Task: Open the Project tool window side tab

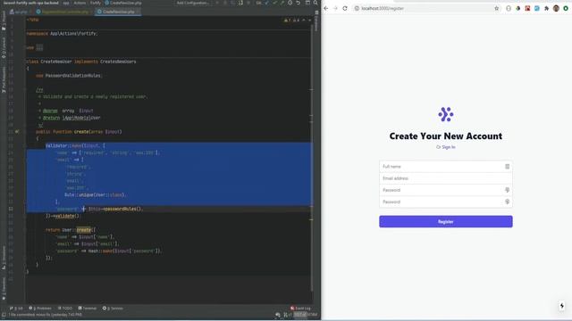Action: pos(4,21)
